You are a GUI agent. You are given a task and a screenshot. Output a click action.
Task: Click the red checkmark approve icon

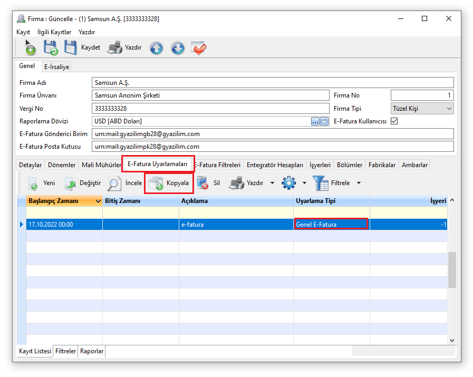(199, 48)
